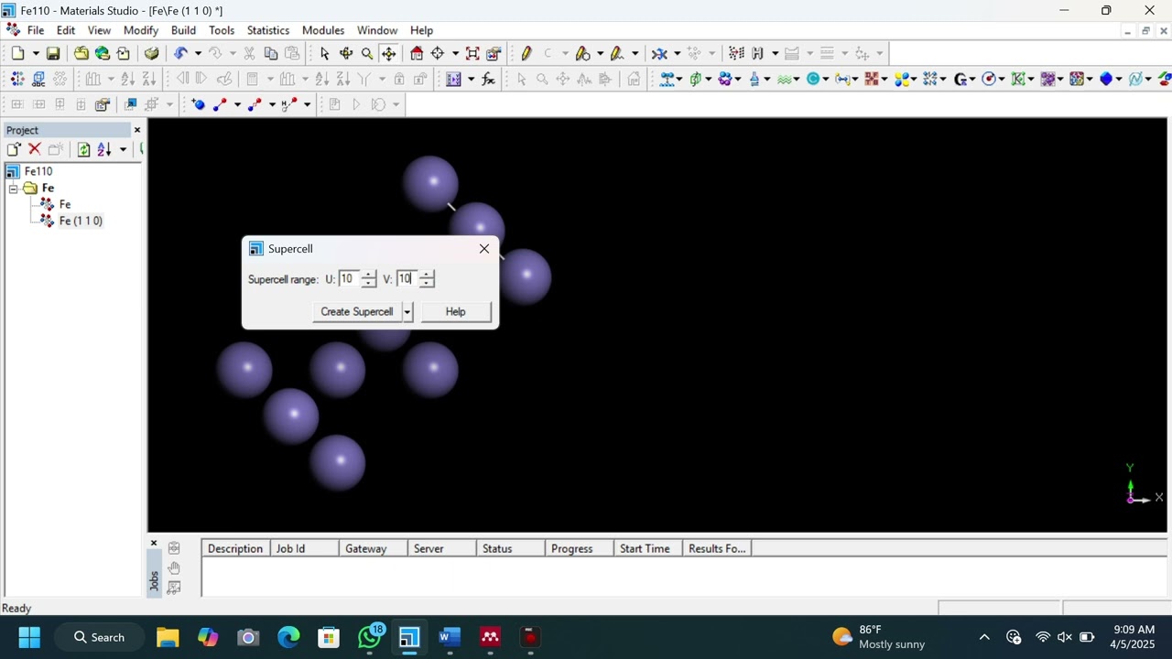Collapse the Fe folder in project tree
The width and height of the screenshot is (1172, 659).
click(x=13, y=189)
